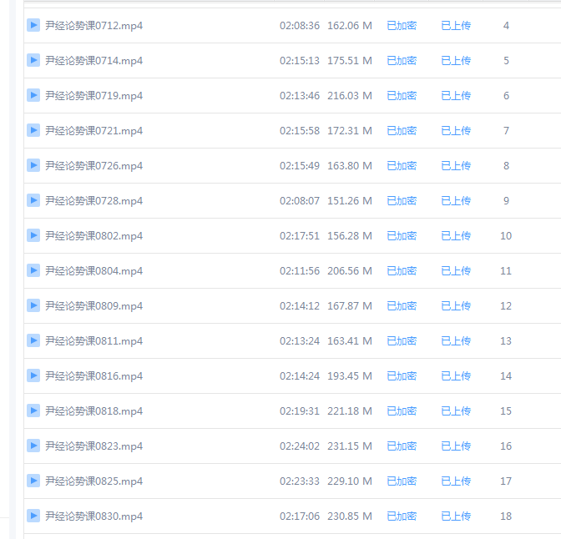Open play icon of 尹经论势课0719.mp4

point(33,95)
